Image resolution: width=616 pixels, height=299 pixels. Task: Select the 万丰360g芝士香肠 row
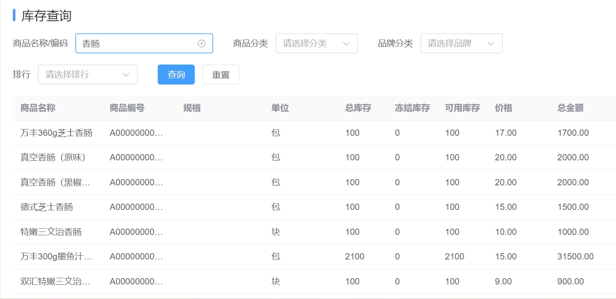(56, 133)
